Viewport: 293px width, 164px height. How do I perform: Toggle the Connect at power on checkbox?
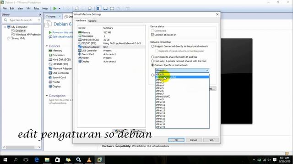click(152, 35)
